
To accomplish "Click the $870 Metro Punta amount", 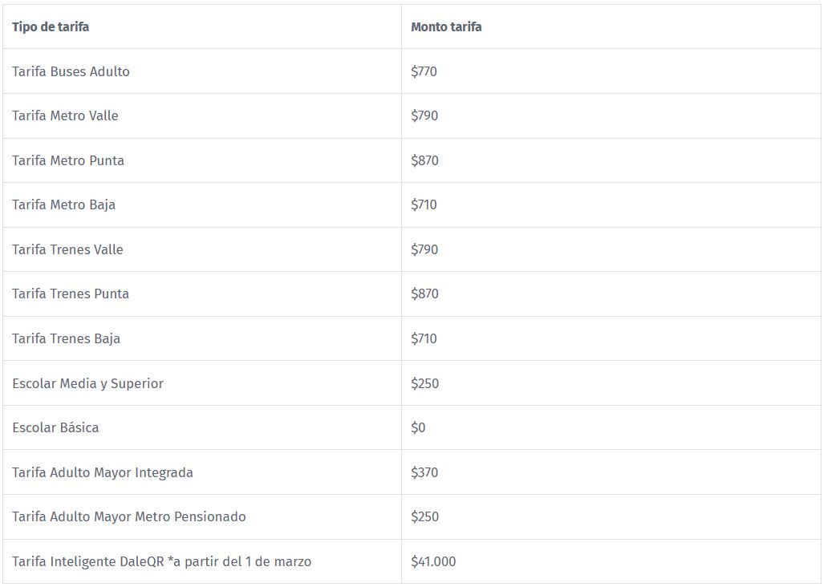I will (424, 160).
